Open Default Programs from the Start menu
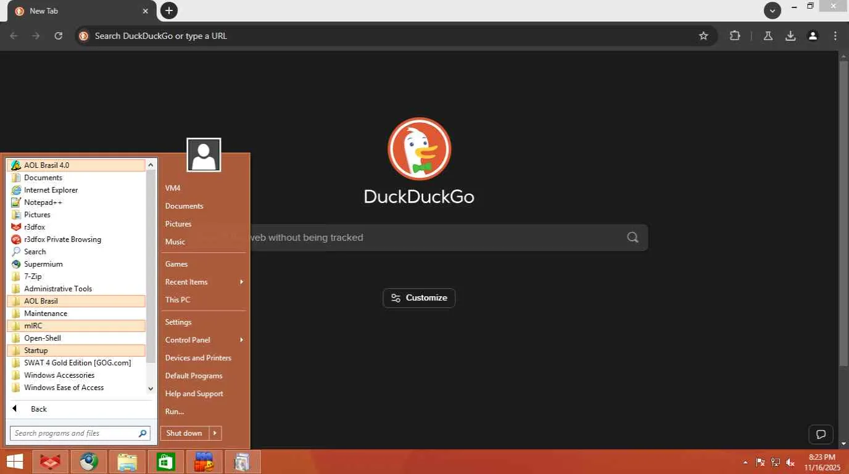849x474 pixels. point(204,376)
